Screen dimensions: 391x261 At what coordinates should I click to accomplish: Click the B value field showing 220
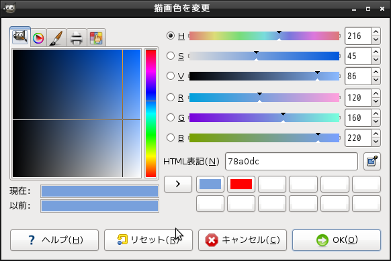tap(358, 138)
